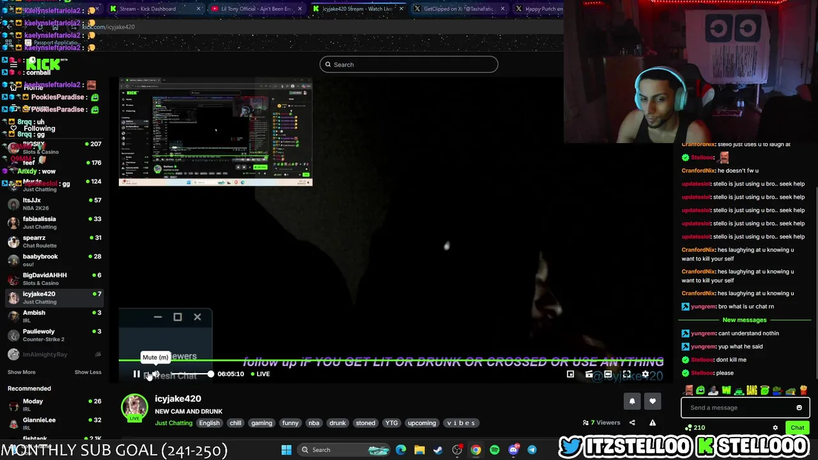The height and width of the screenshot is (460, 818).
Task: Open spearrz channel in sidebar
Action: [x=54, y=241]
